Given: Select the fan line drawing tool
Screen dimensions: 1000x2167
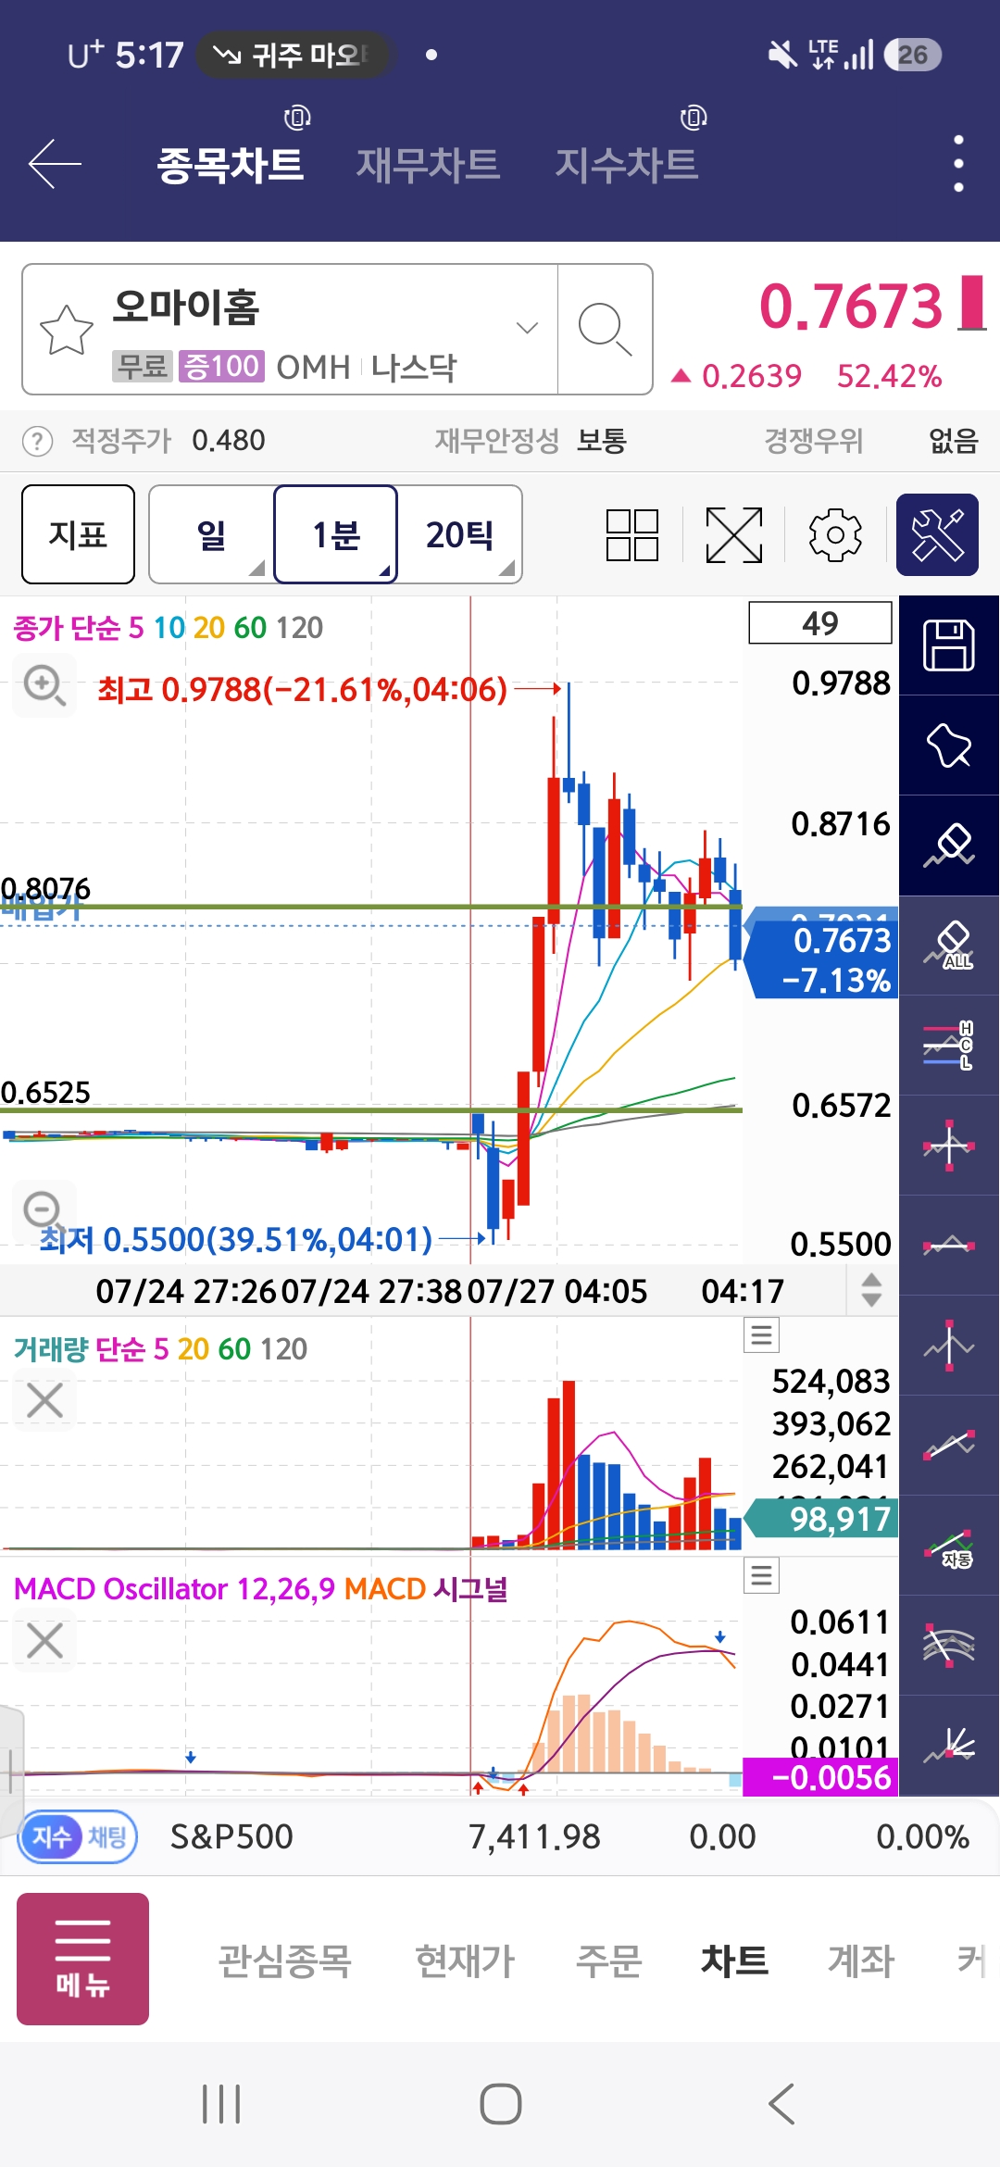Looking at the screenshot, I should click(949, 1746).
